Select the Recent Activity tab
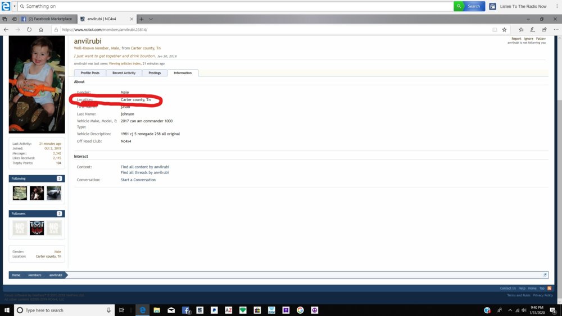Screen dimensions: 562x316 tap(124, 73)
